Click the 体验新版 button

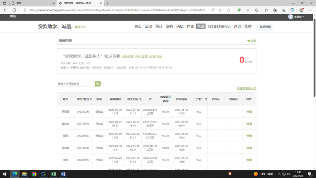point(266,27)
